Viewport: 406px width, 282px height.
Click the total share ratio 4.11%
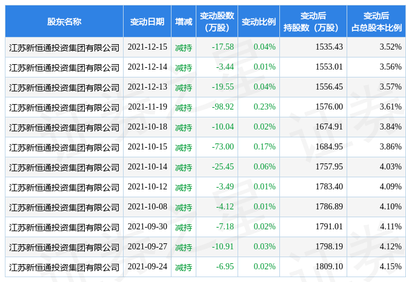390,226
